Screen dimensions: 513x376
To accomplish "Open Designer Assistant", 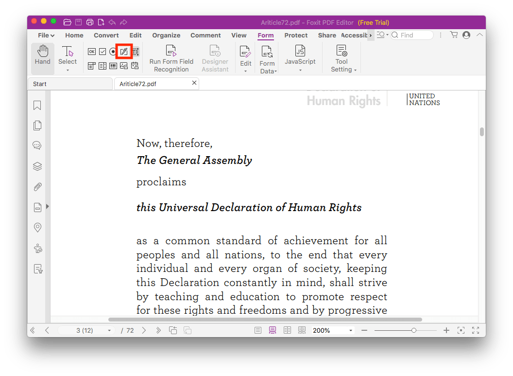I will pos(215,58).
